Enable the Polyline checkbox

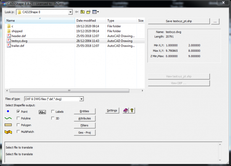click(18, 118)
